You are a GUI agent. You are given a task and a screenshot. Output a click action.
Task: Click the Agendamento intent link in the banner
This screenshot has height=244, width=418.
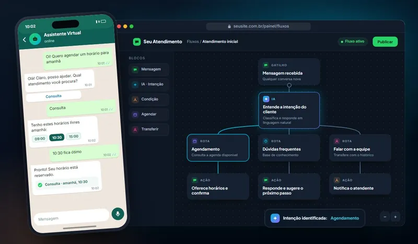[x=345, y=218]
